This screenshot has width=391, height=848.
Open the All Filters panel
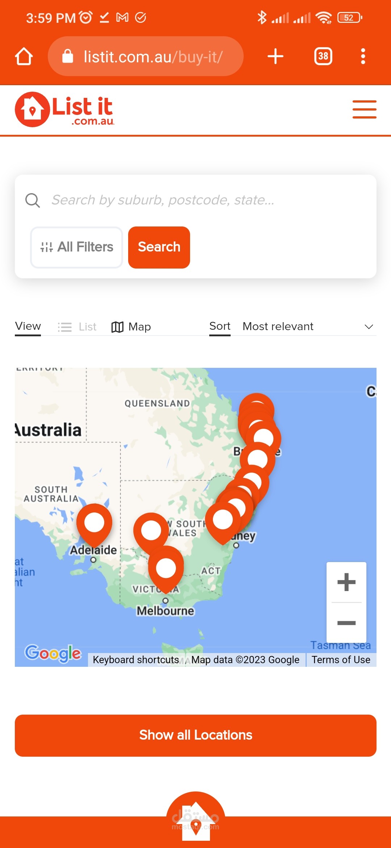click(76, 248)
